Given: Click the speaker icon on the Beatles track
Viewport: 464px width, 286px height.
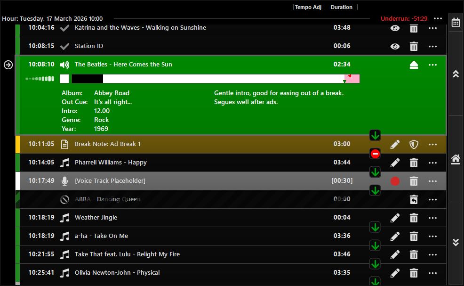Looking at the screenshot, I should 64,65.
